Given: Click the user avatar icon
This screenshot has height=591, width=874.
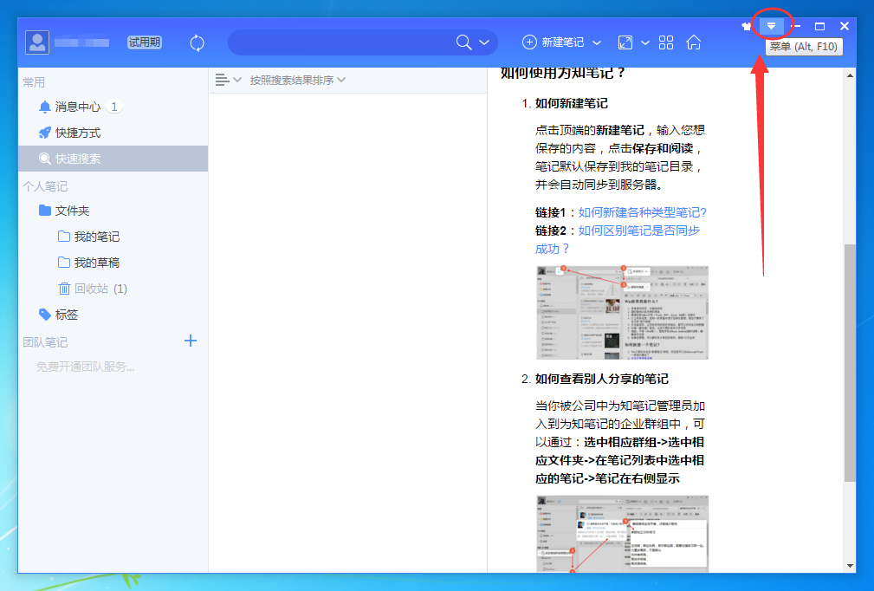Looking at the screenshot, I should [36, 42].
